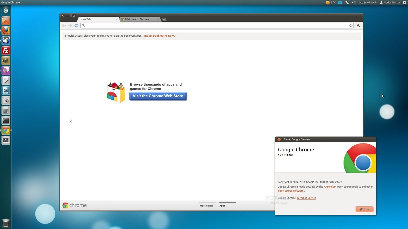Open a new tab with plus button

(x=164, y=19)
